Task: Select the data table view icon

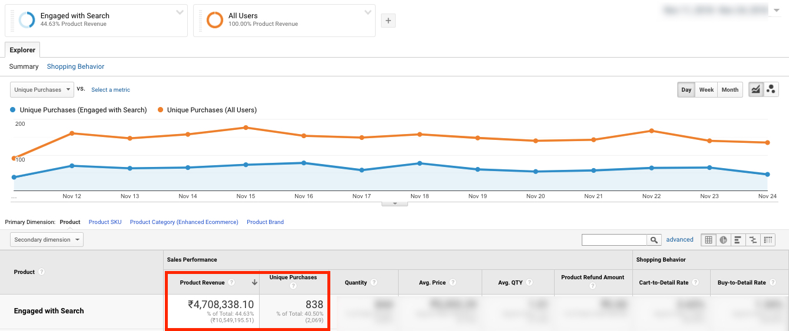Action: coord(708,240)
